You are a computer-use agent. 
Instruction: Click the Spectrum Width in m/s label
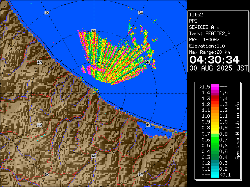(237, 131)
